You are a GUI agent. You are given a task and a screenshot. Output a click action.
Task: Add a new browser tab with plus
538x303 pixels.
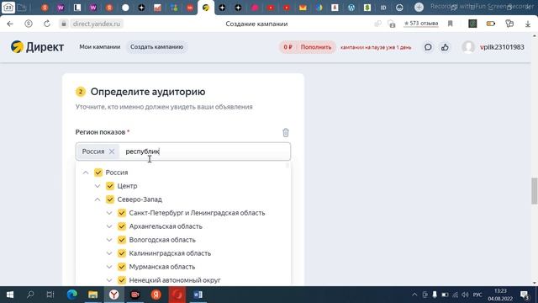click(419, 8)
